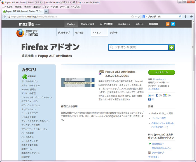Screen dimensions: 196x162
Task: Open the downloads arrow icon
Action: click(x=185, y=17)
